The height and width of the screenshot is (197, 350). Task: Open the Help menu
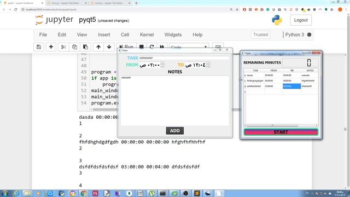[197, 35]
